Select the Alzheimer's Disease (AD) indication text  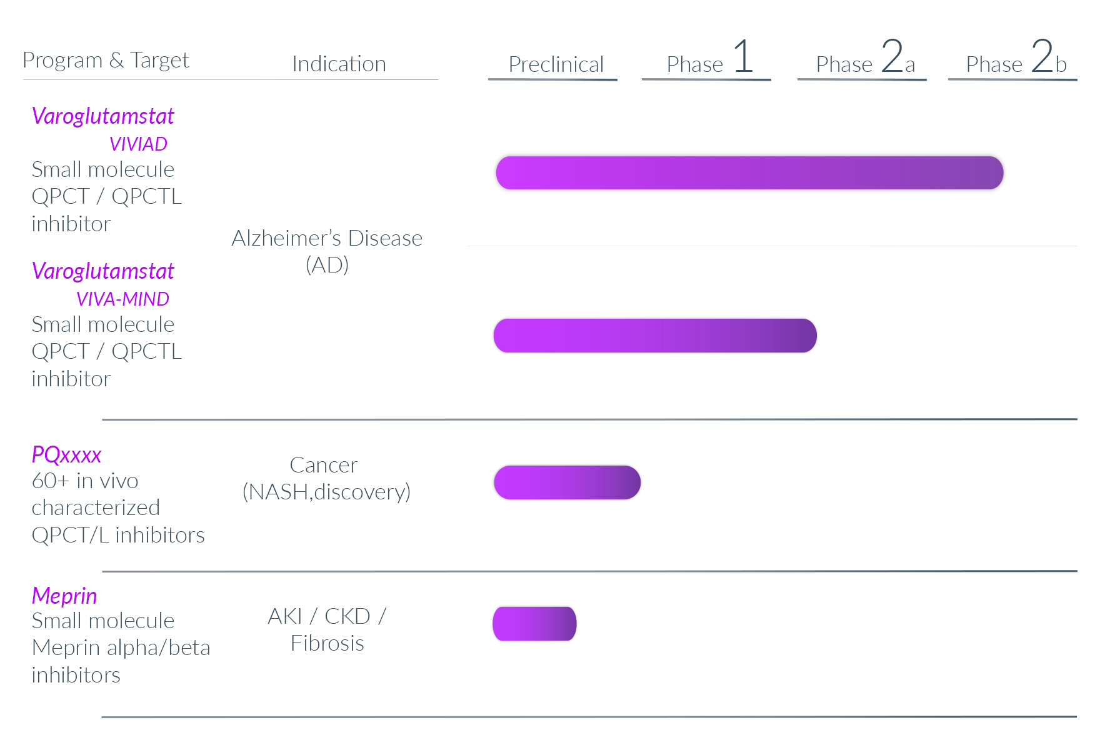[327, 251]
